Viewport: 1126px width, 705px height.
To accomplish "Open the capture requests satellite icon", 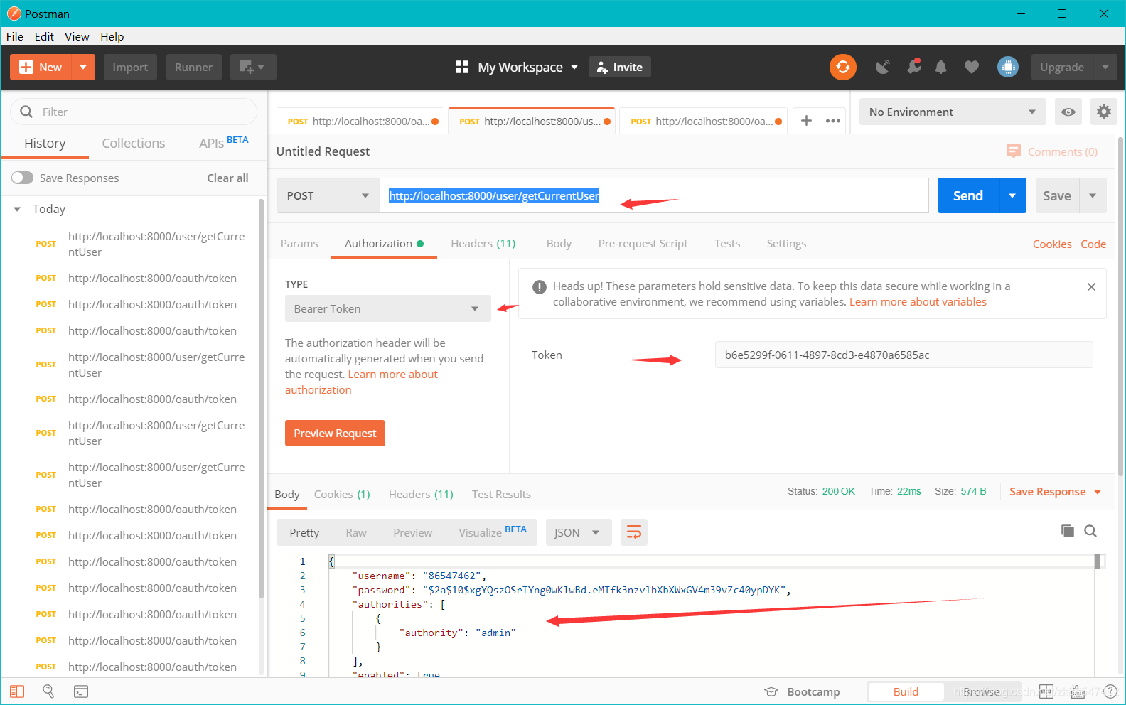I will (x=882, y=67).
